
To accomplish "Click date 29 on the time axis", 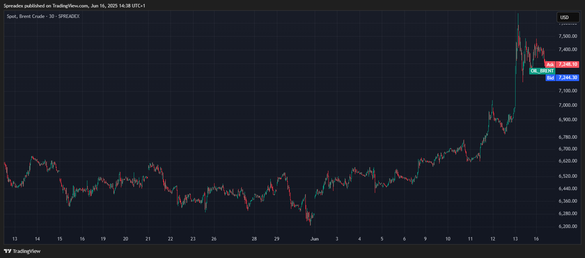I will pyautogui.click(x=277, y=239).
